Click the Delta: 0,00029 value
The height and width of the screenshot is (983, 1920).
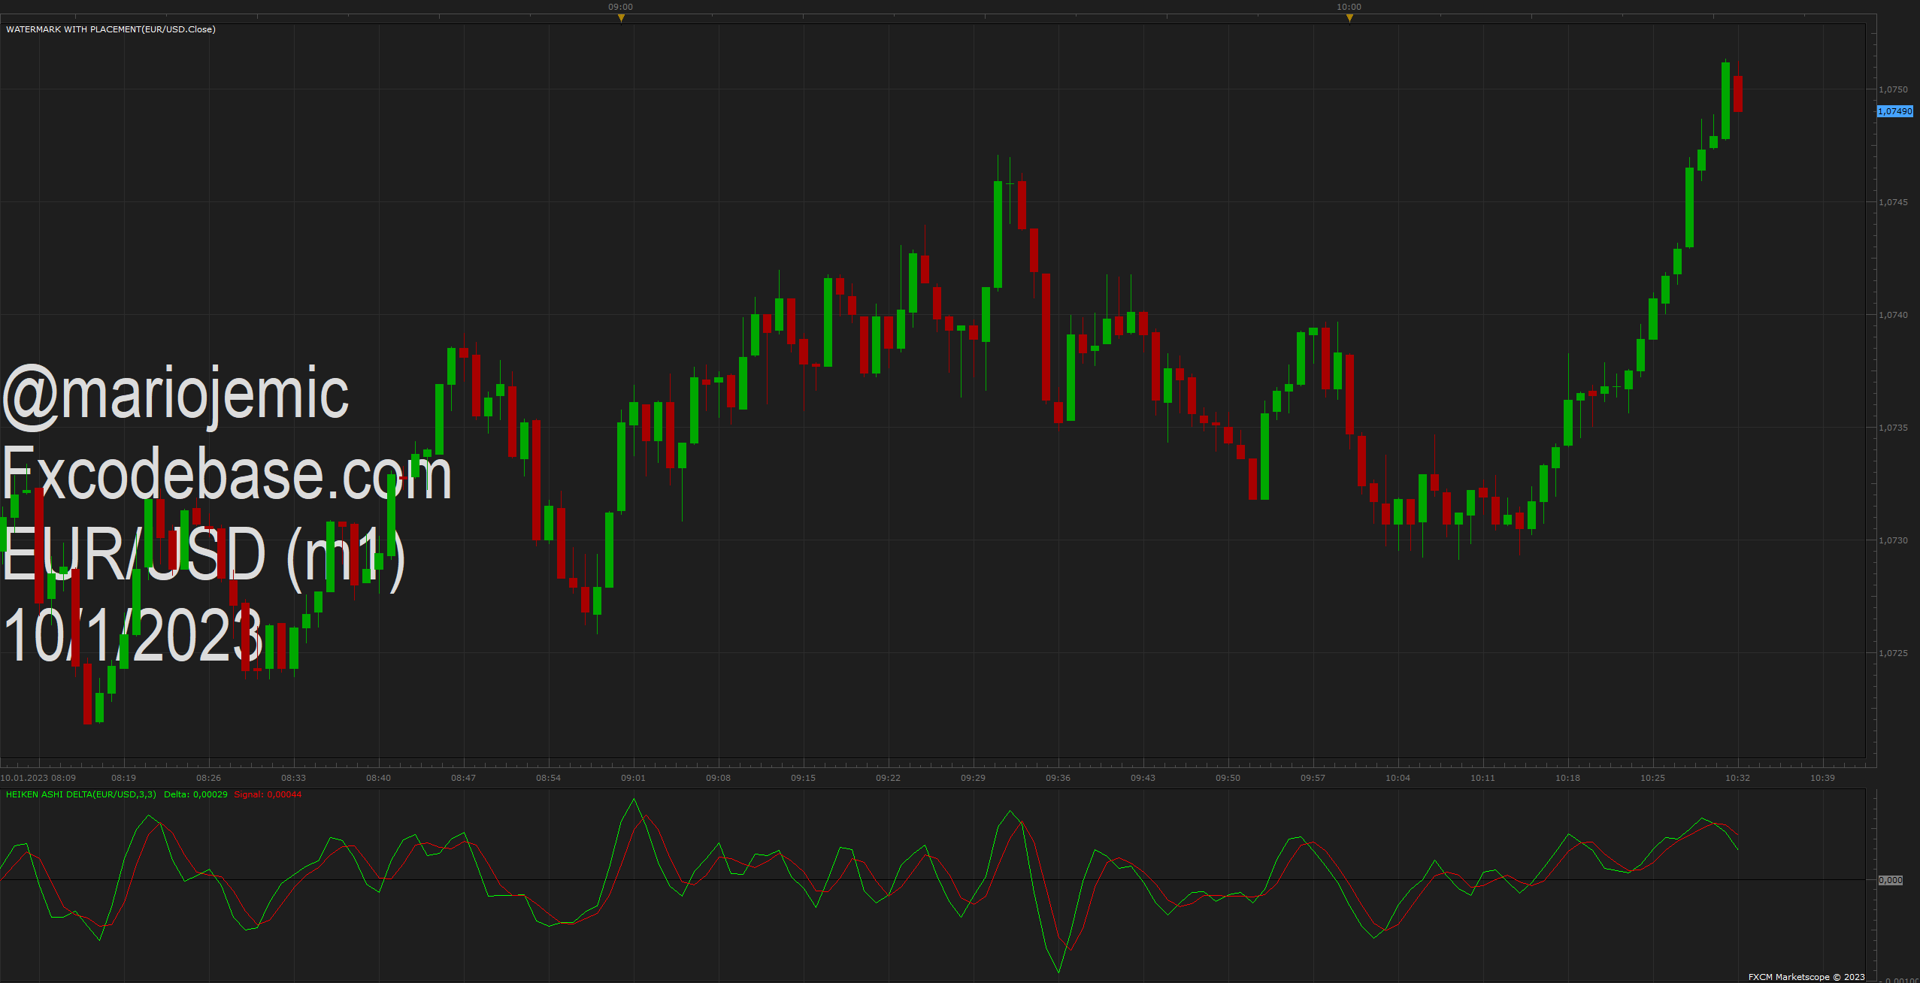click(x=195, y=794)
